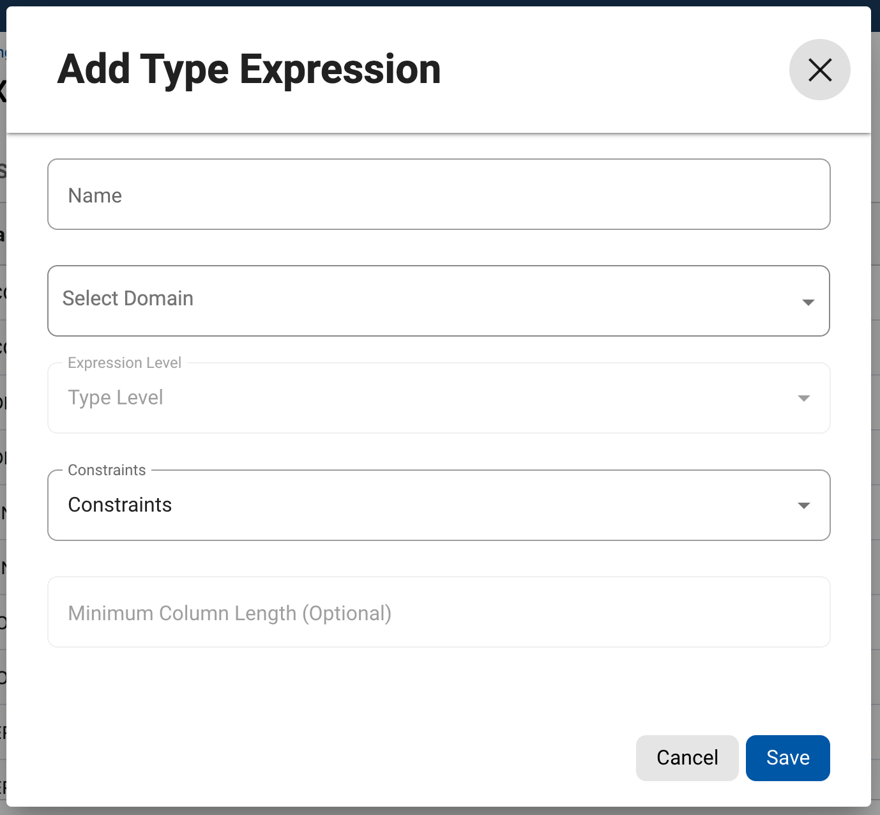Viewport: 880px width, 815px height.
Task: Click the large 'Constraints' placeholder value
Action: click(120, 505)
